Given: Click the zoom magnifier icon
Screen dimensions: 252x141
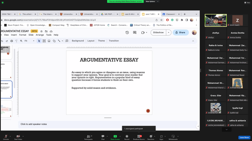Looking at the screenshot, I should [x=21, y=41].
